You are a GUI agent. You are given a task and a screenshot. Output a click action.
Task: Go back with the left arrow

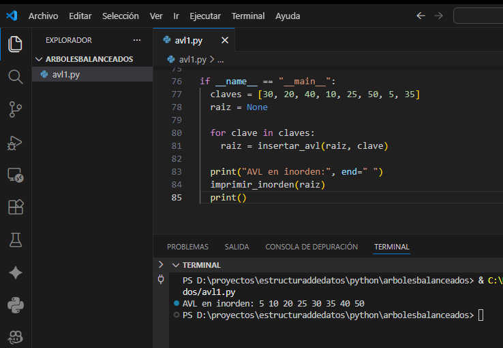pyautogui.click(x=421, y=16)
